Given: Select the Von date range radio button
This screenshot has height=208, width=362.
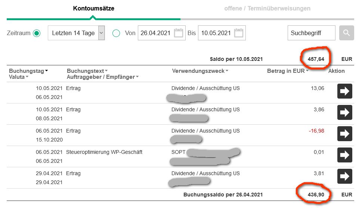Looking at the screenshot, I should [116, 33].
